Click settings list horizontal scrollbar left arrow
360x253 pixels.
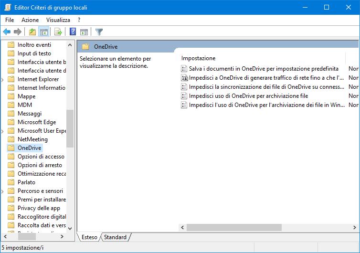[x=182, y=228]
